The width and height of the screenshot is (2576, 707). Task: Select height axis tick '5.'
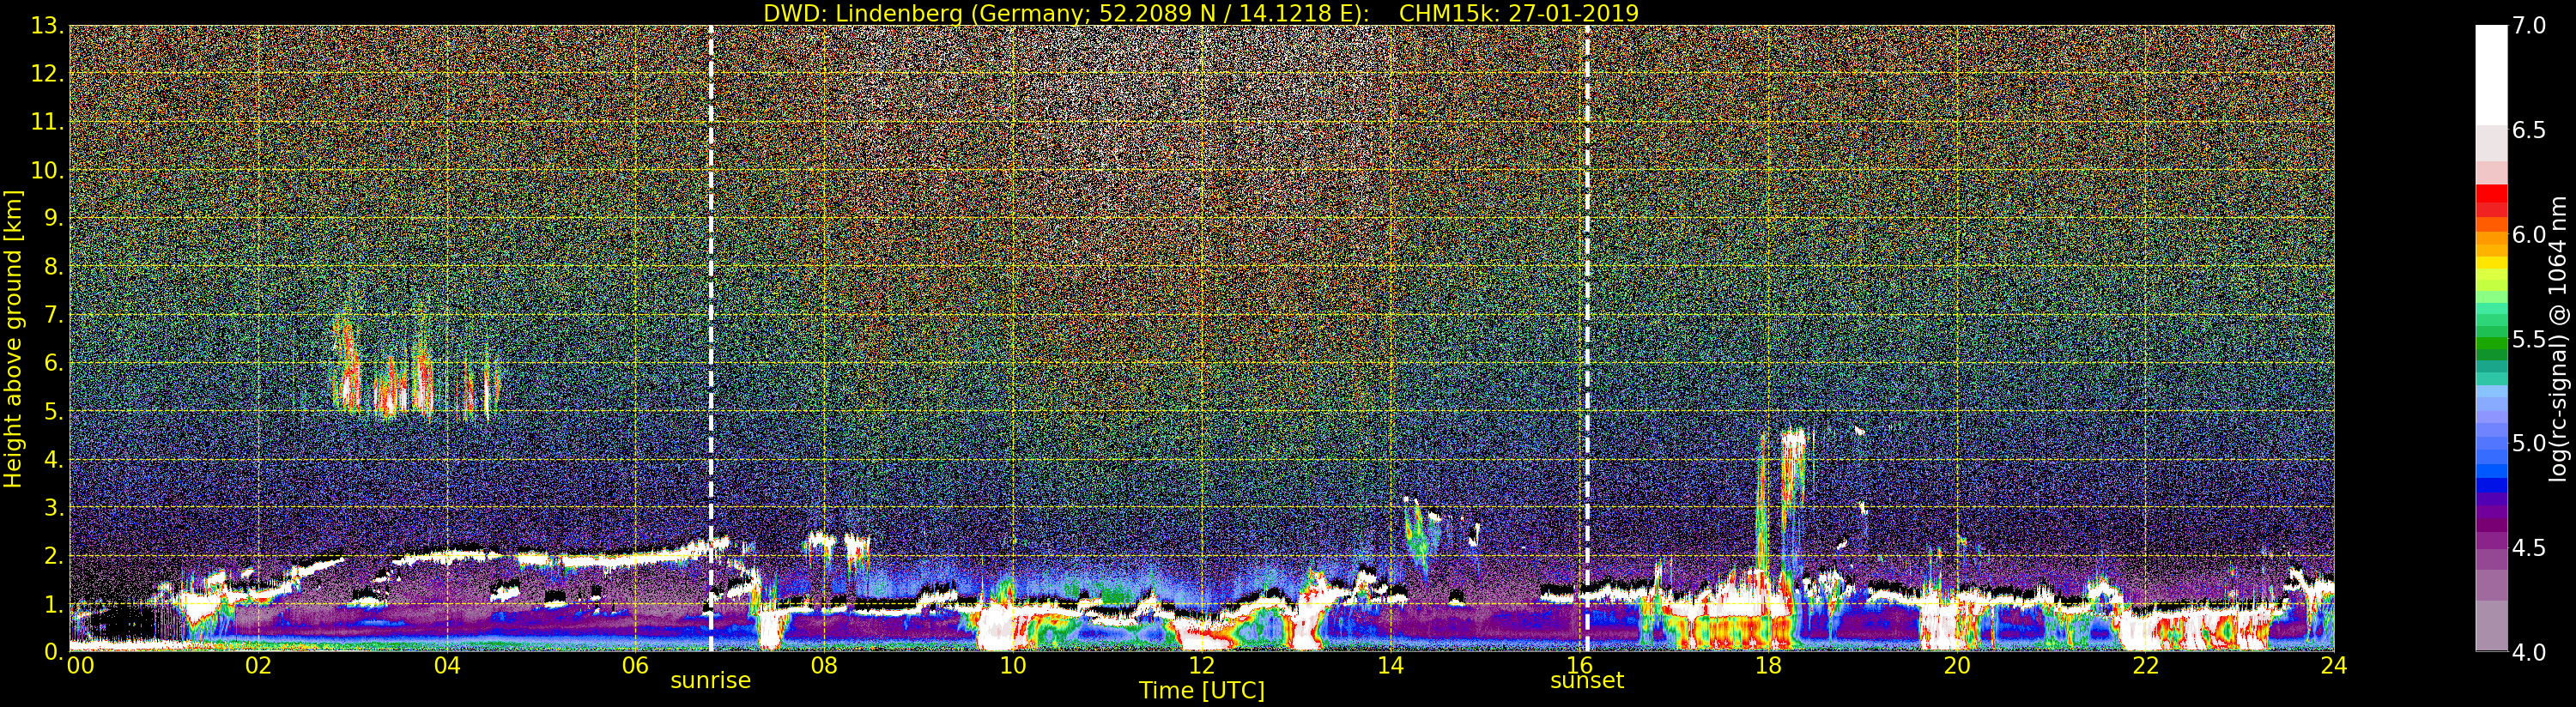click(52, 412)
